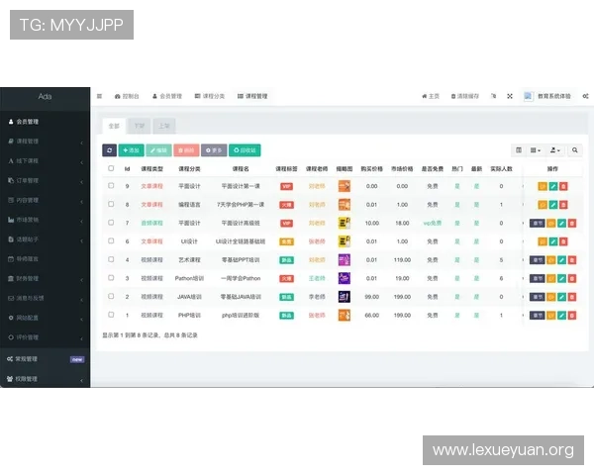Click the 主页 home link in the top bar
Screen dimensions: 594x475
[431, 96]
